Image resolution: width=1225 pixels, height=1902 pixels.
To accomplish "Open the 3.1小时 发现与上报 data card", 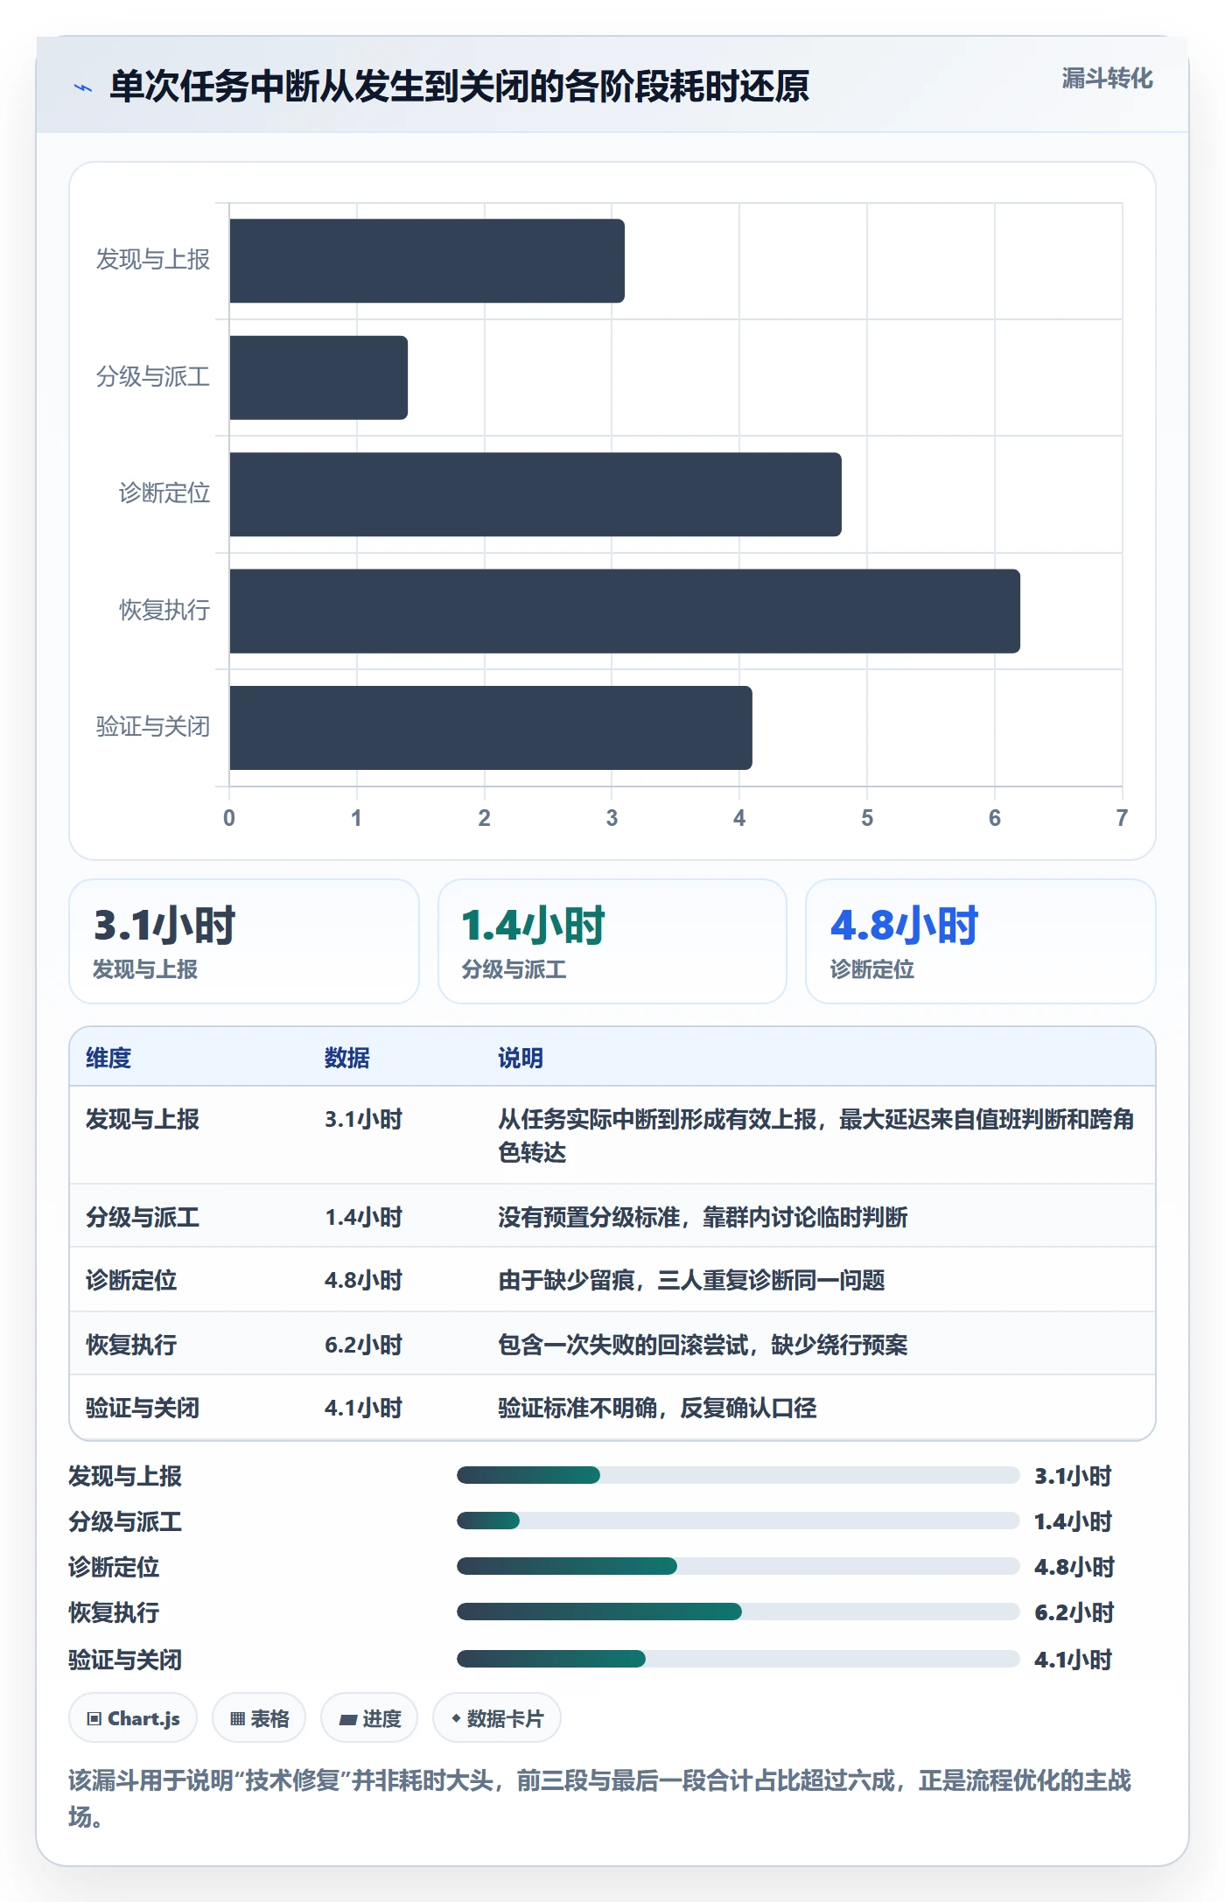I will 244,941.
